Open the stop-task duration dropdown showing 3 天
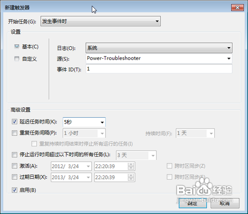Viewport: 248px width, 214px height. [x=136, y=155]
